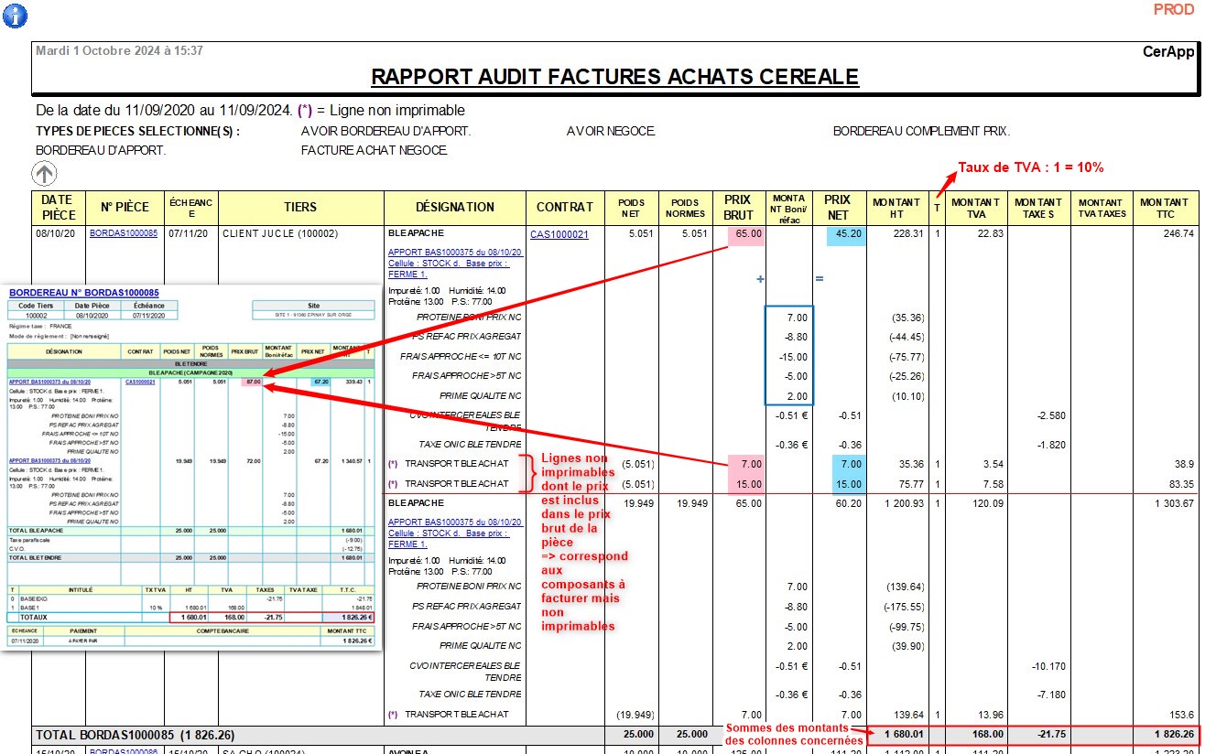
Task: Click the MONTANT TTC column header
Action: (1164, 208)
